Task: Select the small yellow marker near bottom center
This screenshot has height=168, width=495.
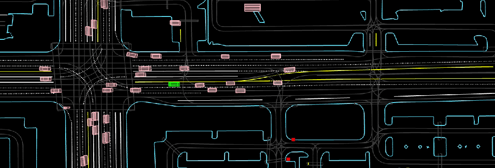Action: (308, 164)
